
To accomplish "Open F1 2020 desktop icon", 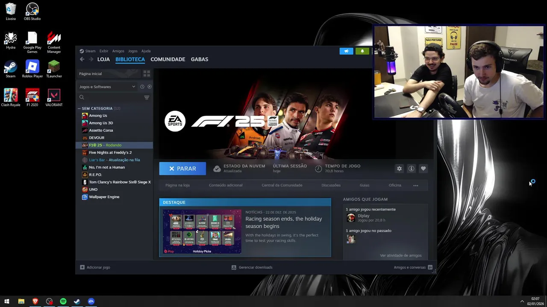I will point(32,98).
